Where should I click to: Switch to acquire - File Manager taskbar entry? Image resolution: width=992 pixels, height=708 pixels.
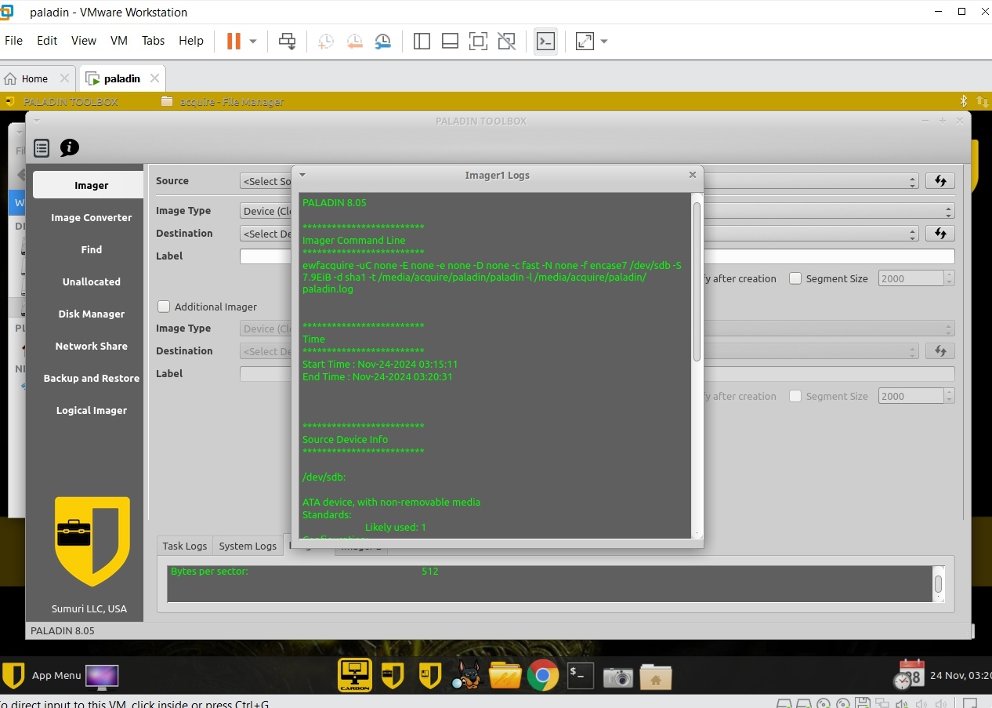coord(223,101)
